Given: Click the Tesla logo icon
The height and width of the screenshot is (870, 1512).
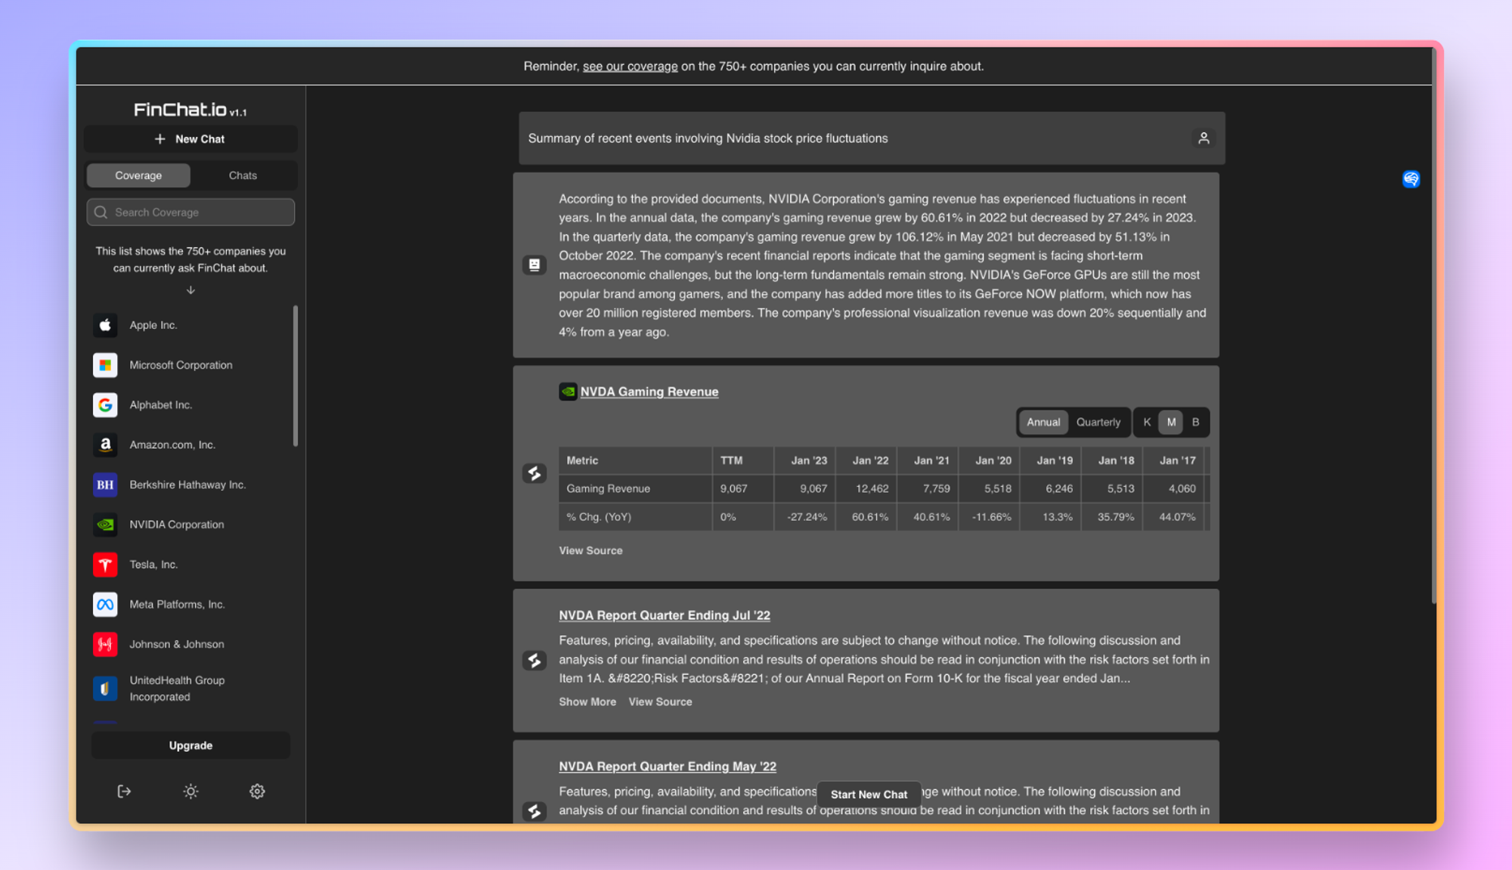Looking at the screenshot, I should (105, 565).
